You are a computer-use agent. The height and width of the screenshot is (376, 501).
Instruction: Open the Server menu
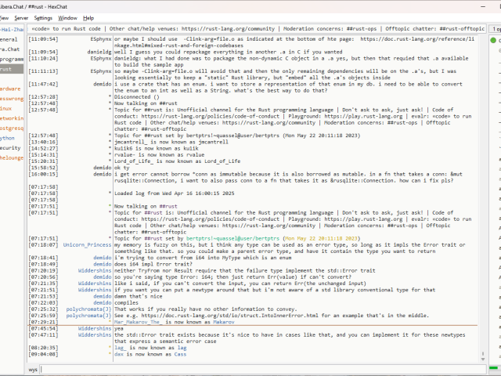pos(21,17)
